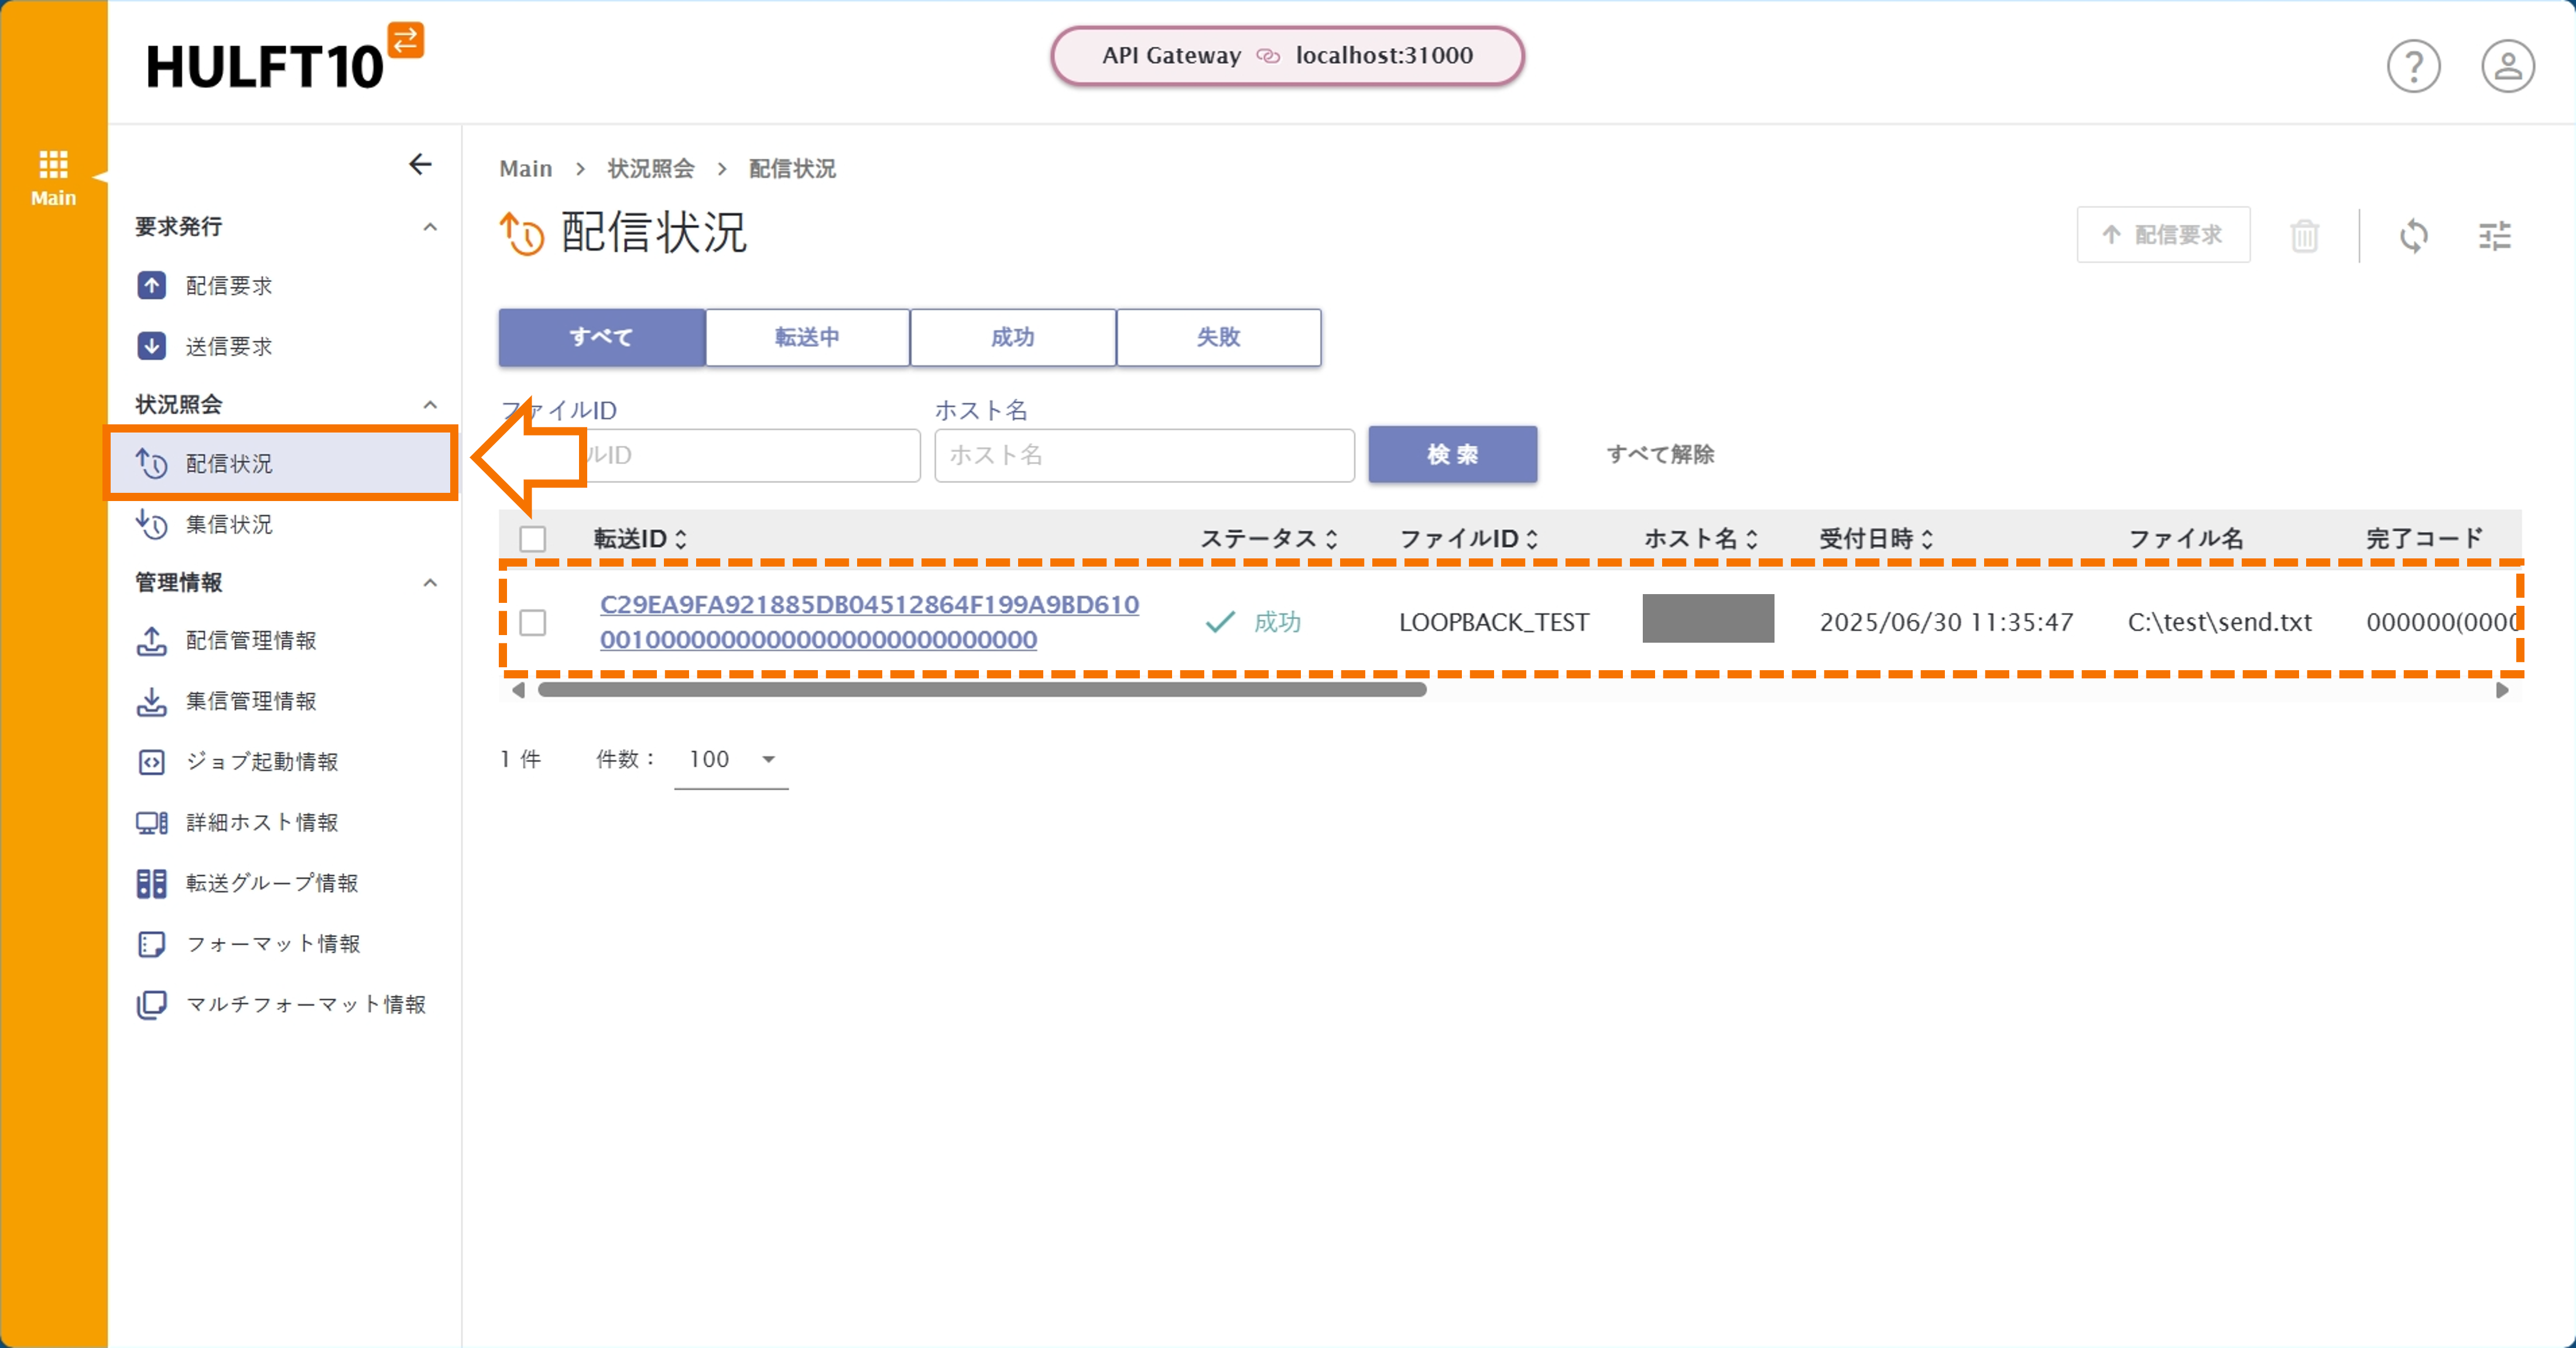
Task: Check the select-all checkbox in the table header
Action: (533, 539)
